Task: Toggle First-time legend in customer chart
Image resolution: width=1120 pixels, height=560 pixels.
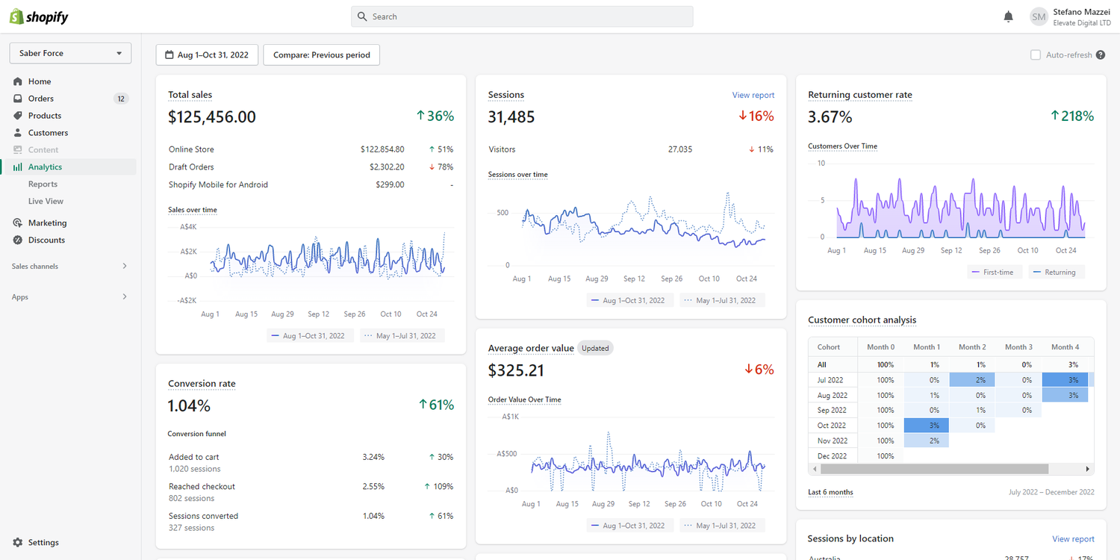Action: tap(995, 273)
